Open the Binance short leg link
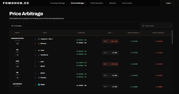Viewport: 179px width, 94px height. point(43,44)
